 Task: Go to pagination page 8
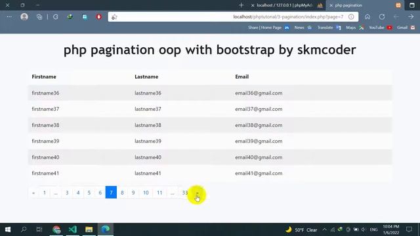coord(122,192)
